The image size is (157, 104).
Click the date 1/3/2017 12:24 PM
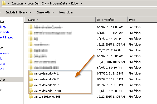(109, 50)
